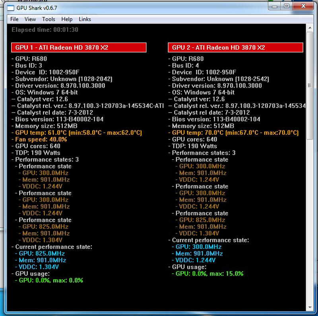Click GPU 1 'OS: Windows 7 64-bit' line
The width and height of the screenshot is (318, 316).
(45, 92)
